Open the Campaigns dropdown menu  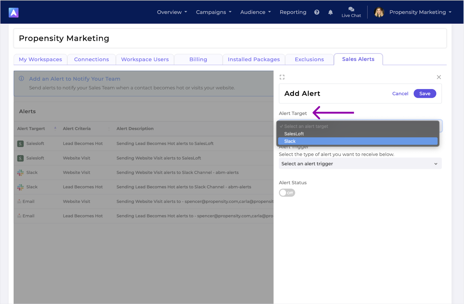(x=214, y=12)
